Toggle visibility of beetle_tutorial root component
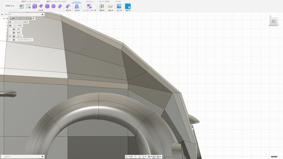 point(7,18)
